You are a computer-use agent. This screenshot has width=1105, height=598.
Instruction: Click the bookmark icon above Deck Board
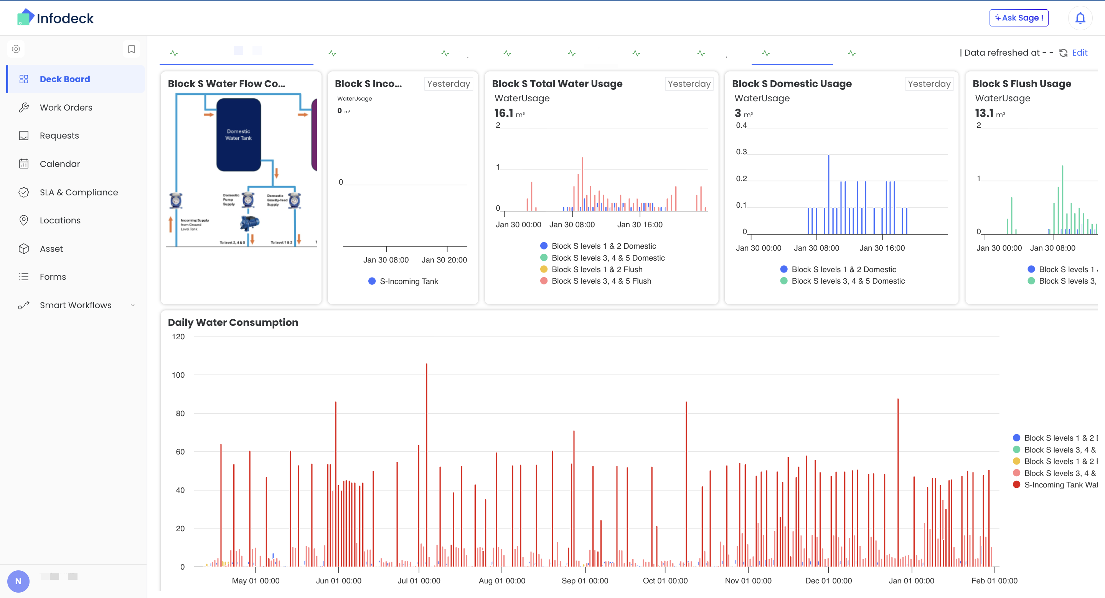(131, 49)
